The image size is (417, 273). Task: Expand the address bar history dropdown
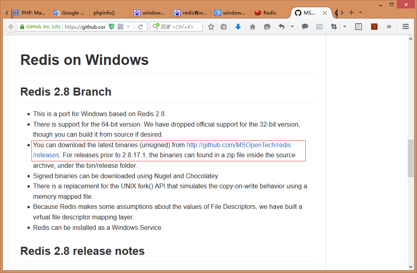pyautogui.click(x=129, y=27)
